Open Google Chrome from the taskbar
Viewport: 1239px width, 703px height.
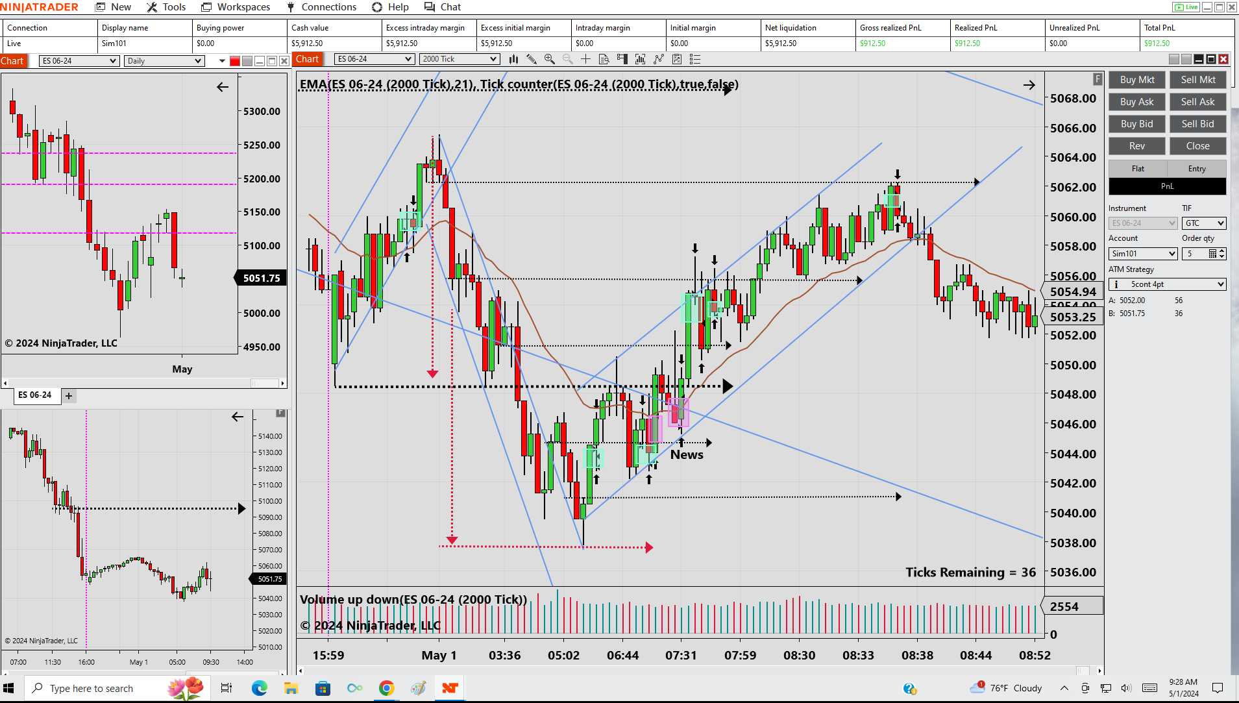(x=386, y=688)
